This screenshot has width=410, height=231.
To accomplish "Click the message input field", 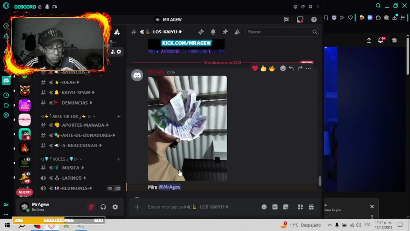I will coord(202,207).
